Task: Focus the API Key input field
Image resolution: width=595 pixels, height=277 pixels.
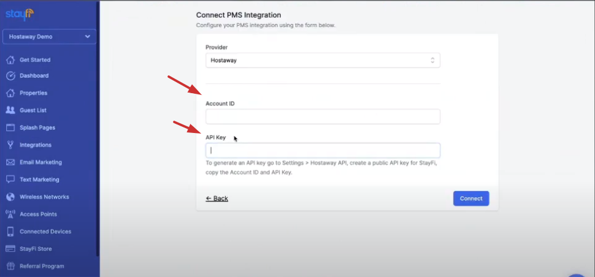Action: tap(323, 150)
